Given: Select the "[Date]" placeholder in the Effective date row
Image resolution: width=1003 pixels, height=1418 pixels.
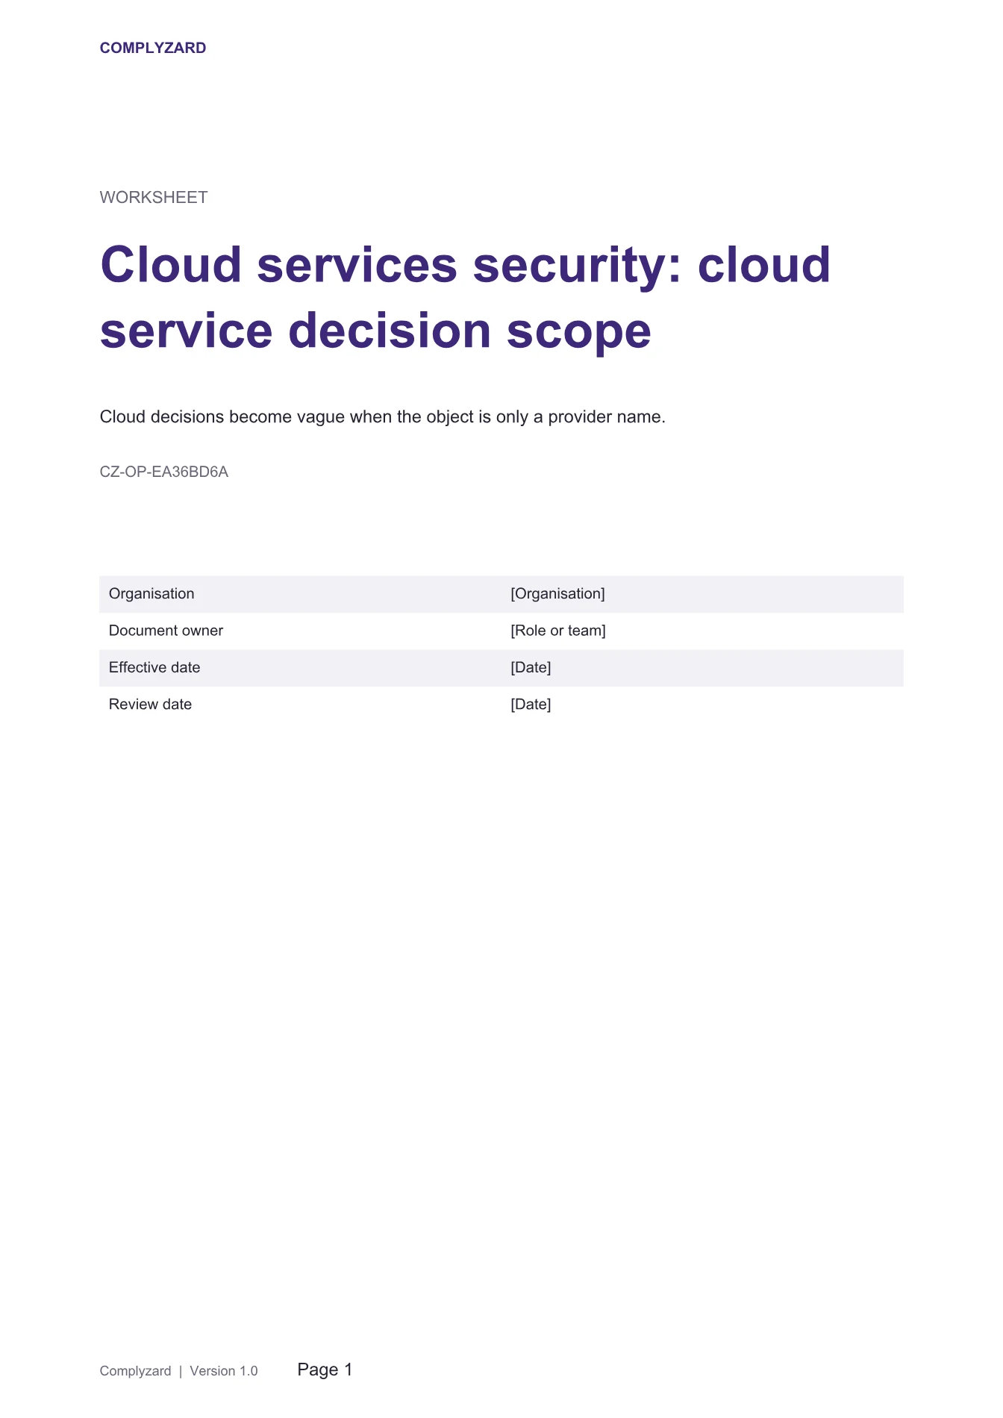Looking at the screenshot, I should [x=531, y=668].
